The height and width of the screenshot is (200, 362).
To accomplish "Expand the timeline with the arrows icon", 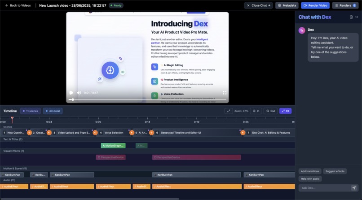I will click(x=228, y=111).
